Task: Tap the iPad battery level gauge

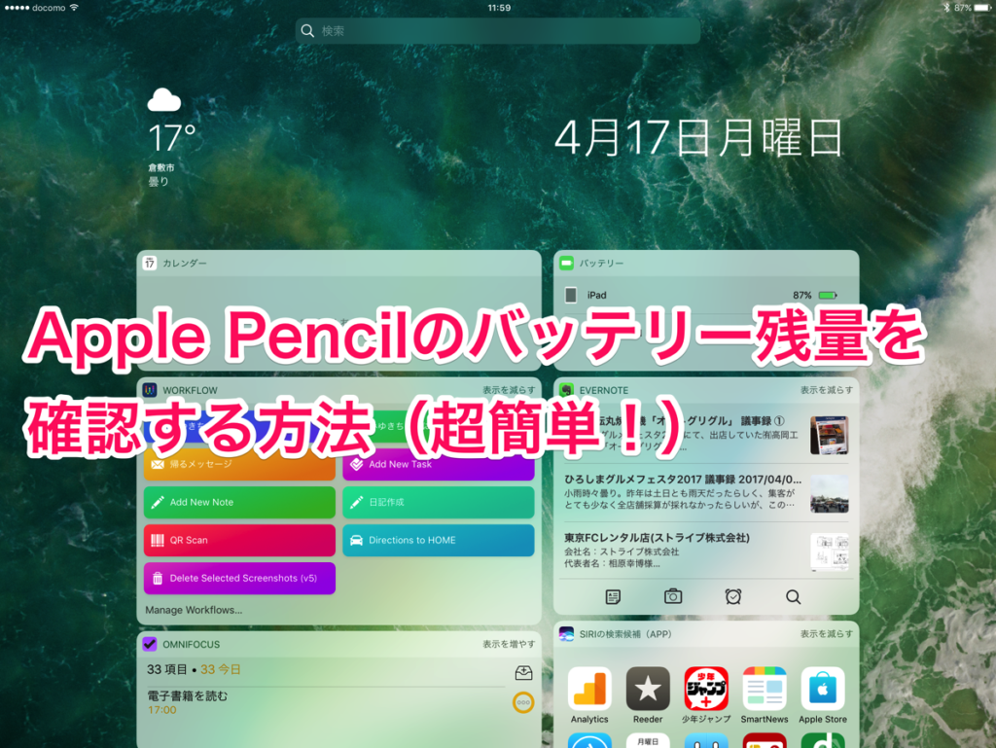Action: (824, 294)
